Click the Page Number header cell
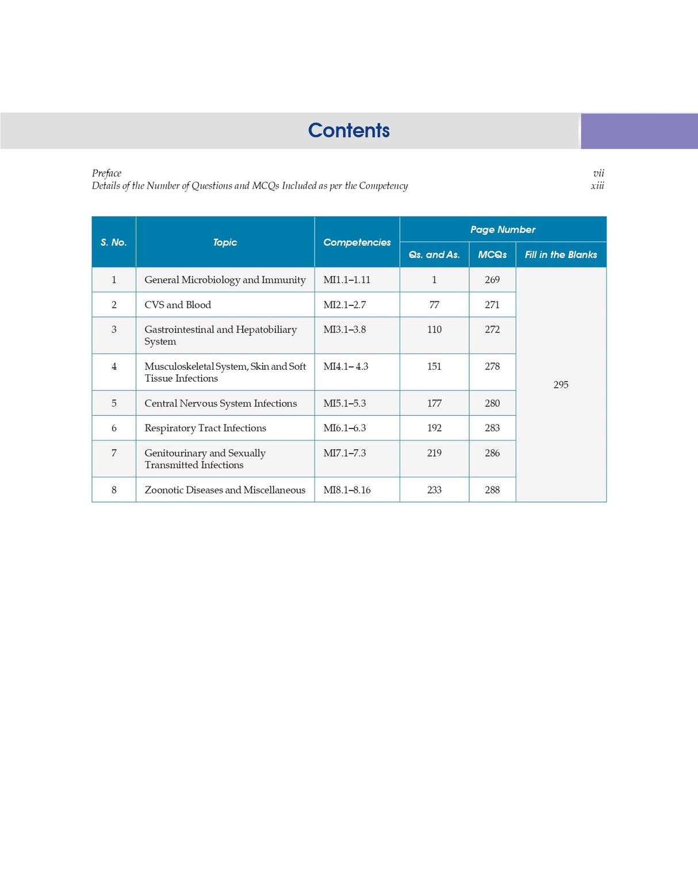698x873 pixels. point(503,229)
